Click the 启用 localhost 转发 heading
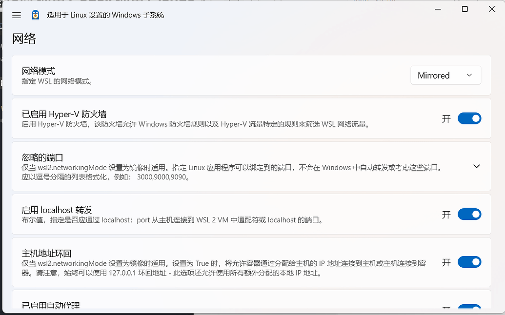This screenshot has height=315, width=505. (57, 210)
